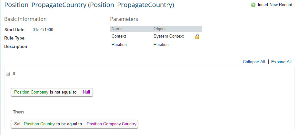Click the If heading label
298x135 pixels.
coord(14,74)
